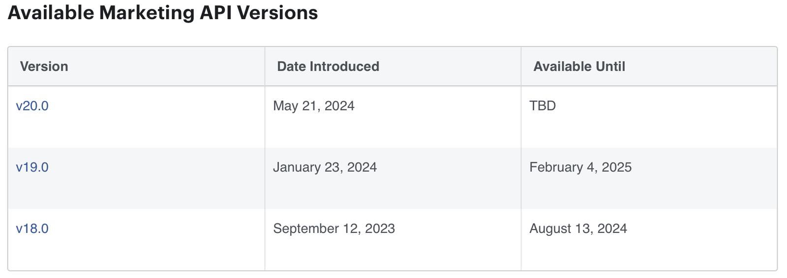The height and width of the screenshot is (278, 787).
Task: Click the February 4, 2025 cell
Action: [x=580, y=167]
